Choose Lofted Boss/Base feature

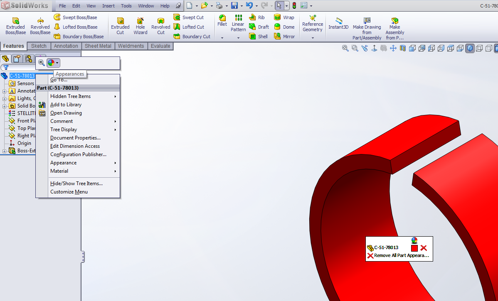[75, 27]
